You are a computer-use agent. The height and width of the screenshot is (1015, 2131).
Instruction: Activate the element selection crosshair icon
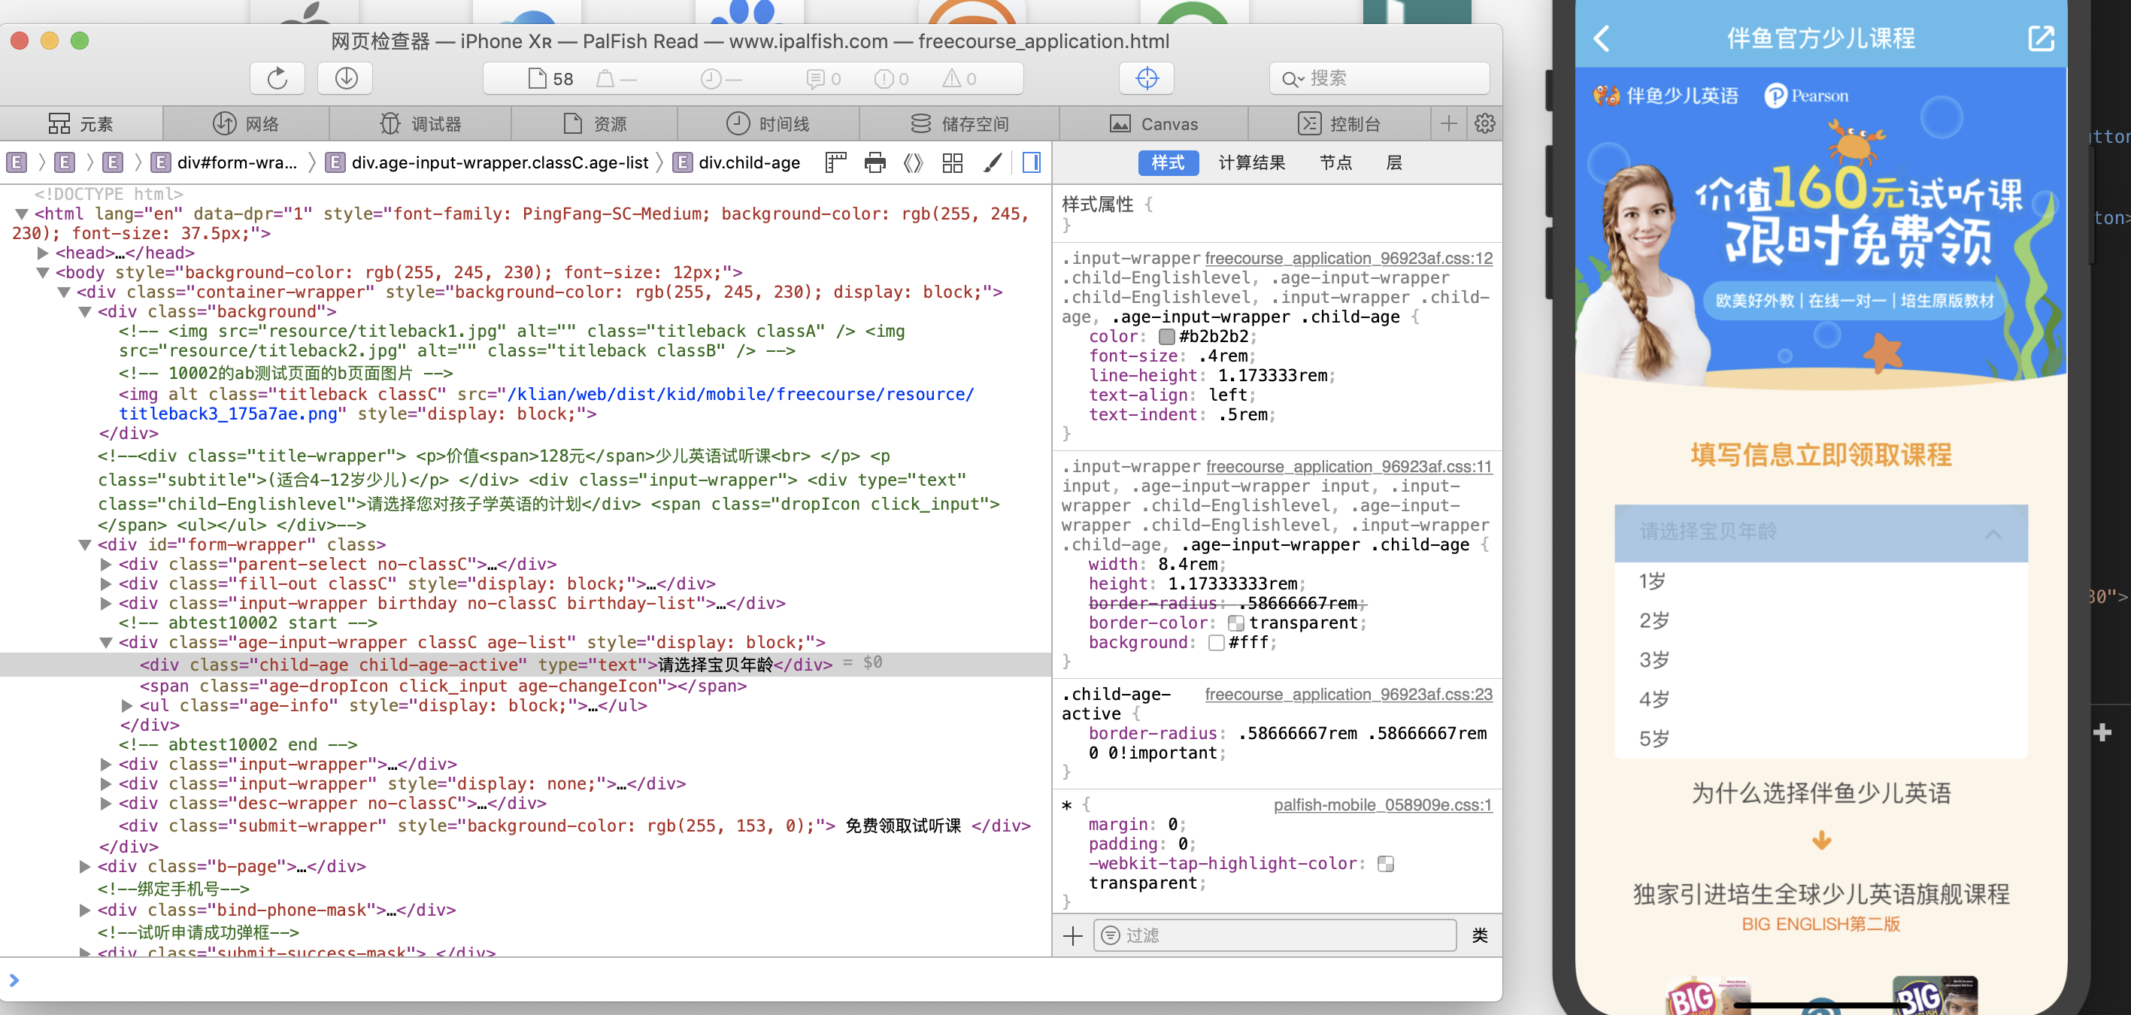[x=1146, y=79]
